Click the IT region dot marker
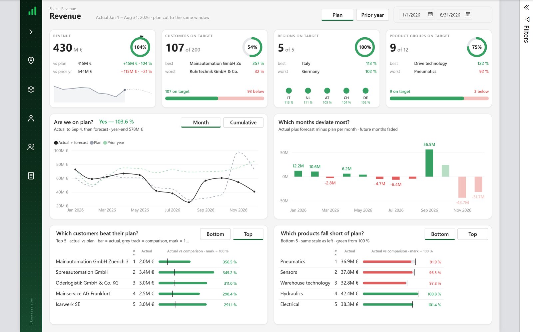Screen dimensions: 533x332 (289, 91)
